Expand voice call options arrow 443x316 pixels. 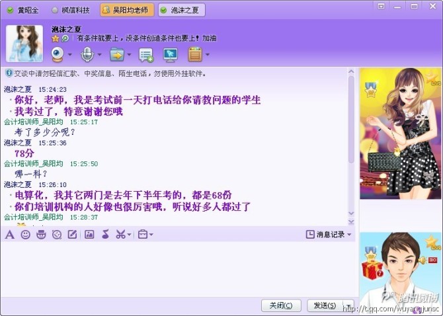[99, 54]
